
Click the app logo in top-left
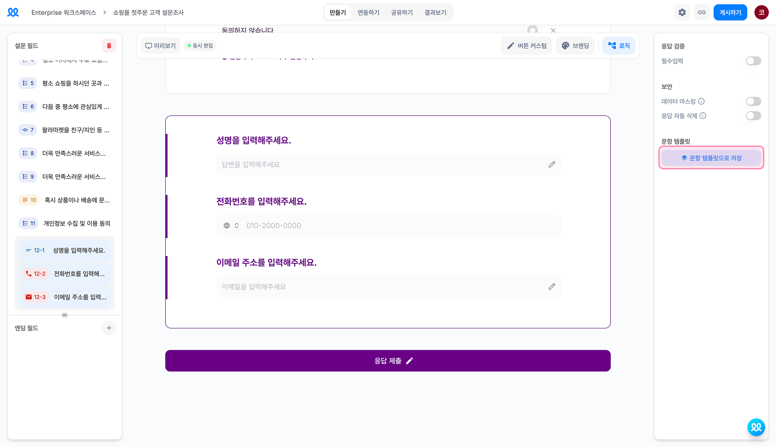13,13
